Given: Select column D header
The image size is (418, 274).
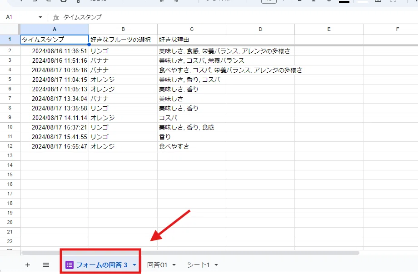Looking at the screenshot, I should click(260, 29).
